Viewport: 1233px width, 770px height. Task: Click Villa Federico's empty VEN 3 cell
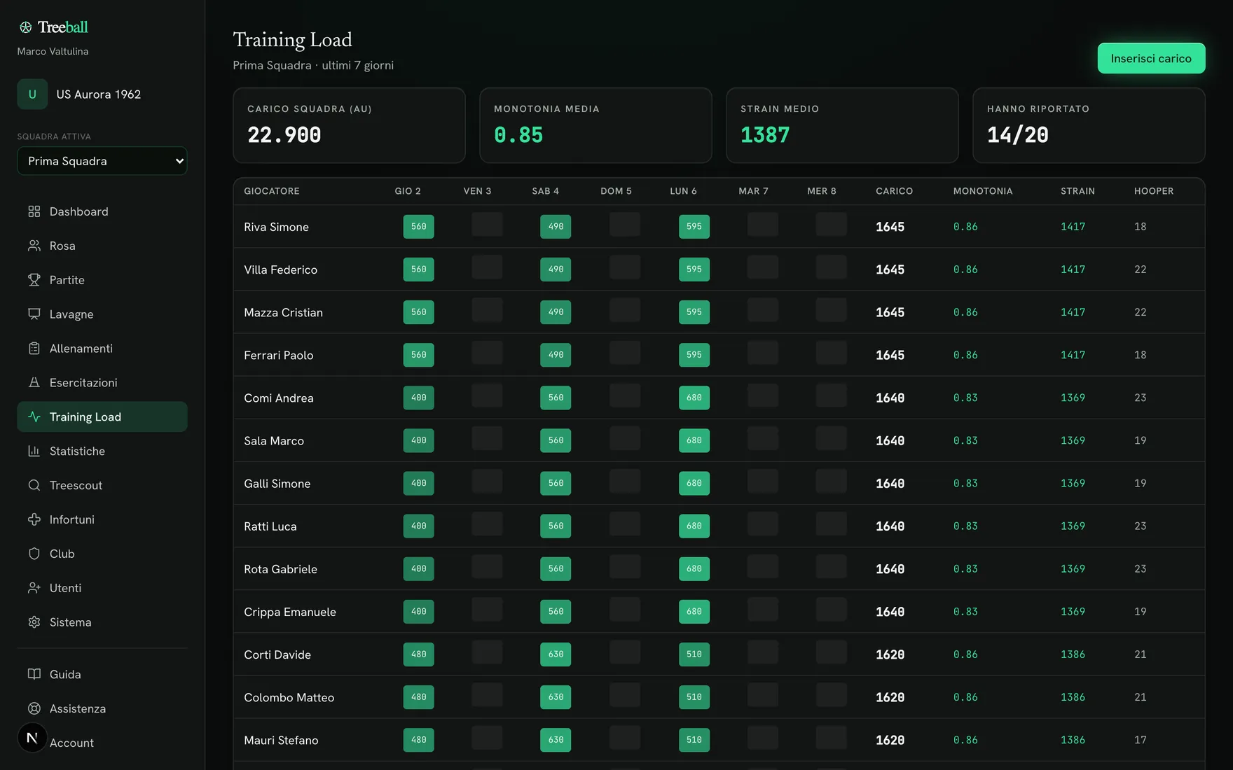click(487, 268)
